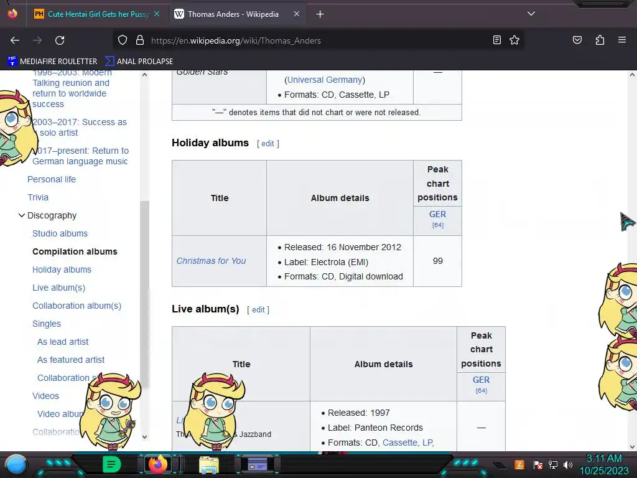Screen dimensions: 637x478
Task: Open 1998–2003 Modern Talking reunion section link
Action: pos(72,88)
